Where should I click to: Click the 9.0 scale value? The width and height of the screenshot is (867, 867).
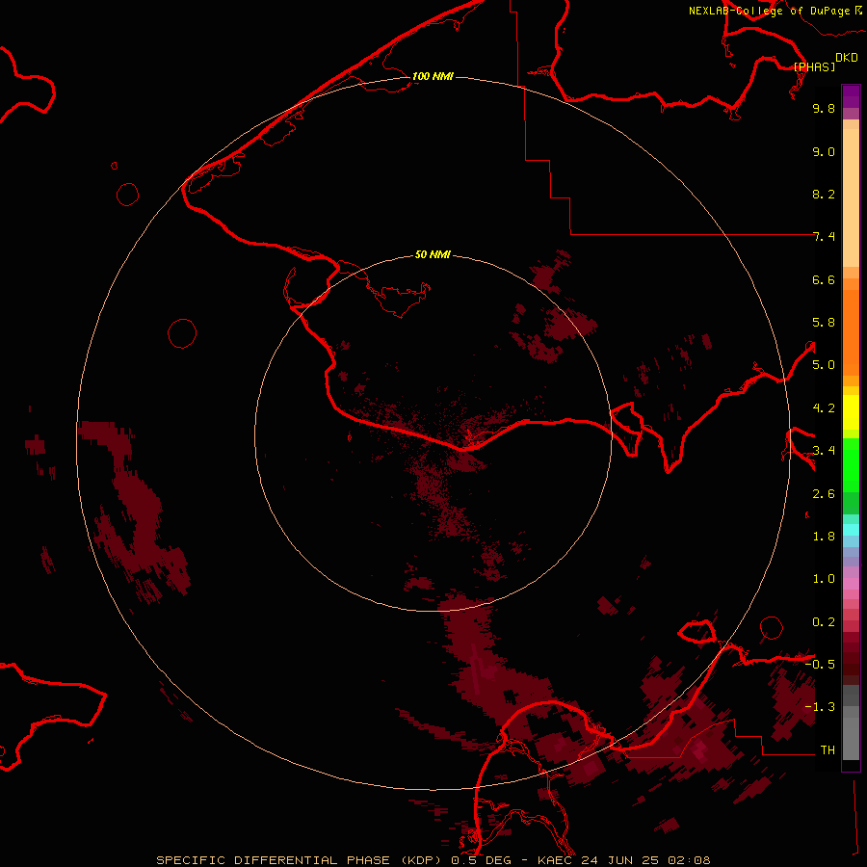(824, 151)
